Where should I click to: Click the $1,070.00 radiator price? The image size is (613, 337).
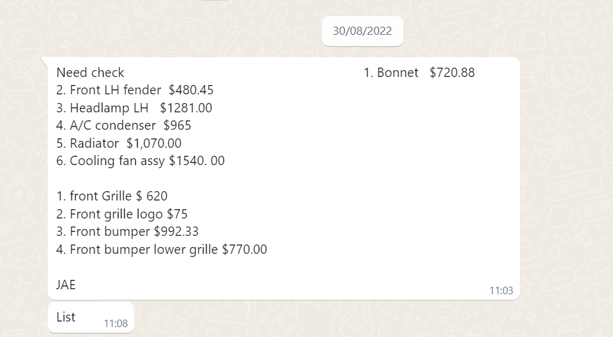(x=154, y=143)
